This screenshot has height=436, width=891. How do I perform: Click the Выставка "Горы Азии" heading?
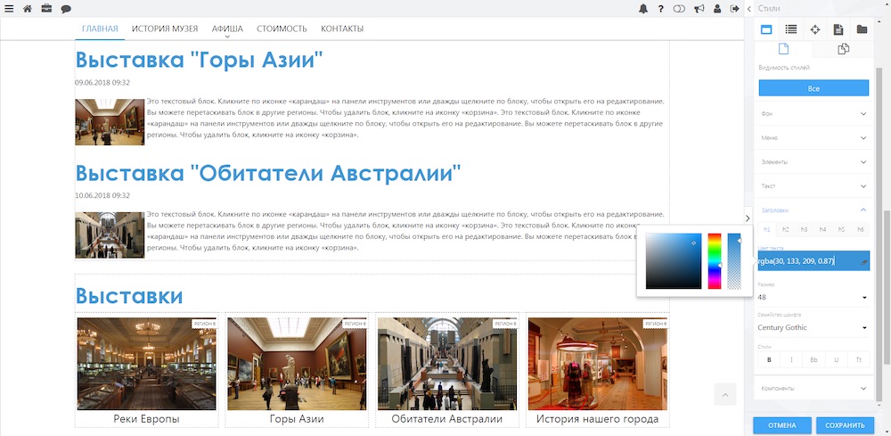pyautogui.click(x=199, y=60)
